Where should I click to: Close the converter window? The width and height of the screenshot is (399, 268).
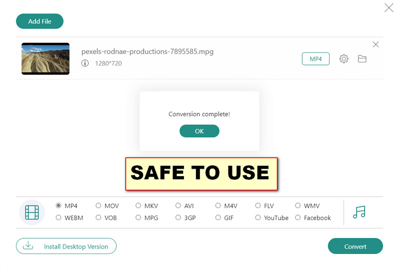tap(389, 7)
